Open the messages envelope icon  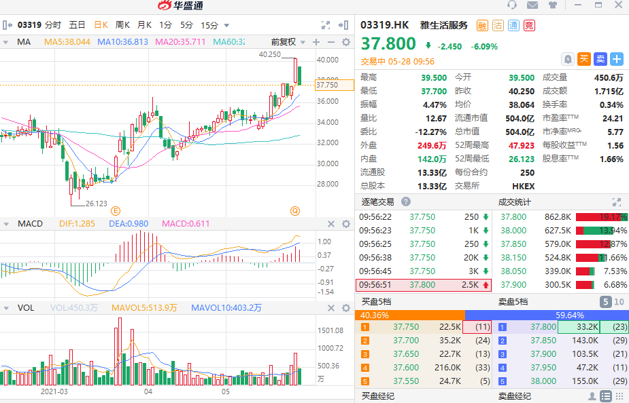click(x=532, y=5)
